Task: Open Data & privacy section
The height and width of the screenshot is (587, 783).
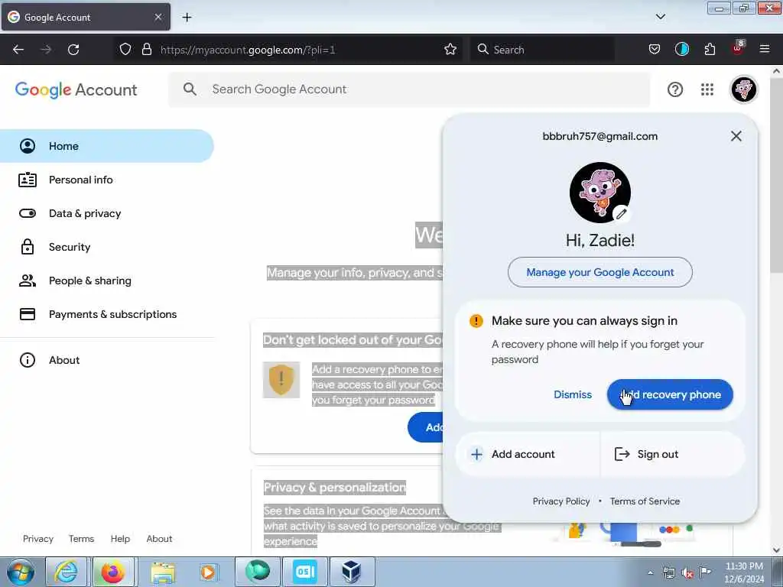Action: 107,213
